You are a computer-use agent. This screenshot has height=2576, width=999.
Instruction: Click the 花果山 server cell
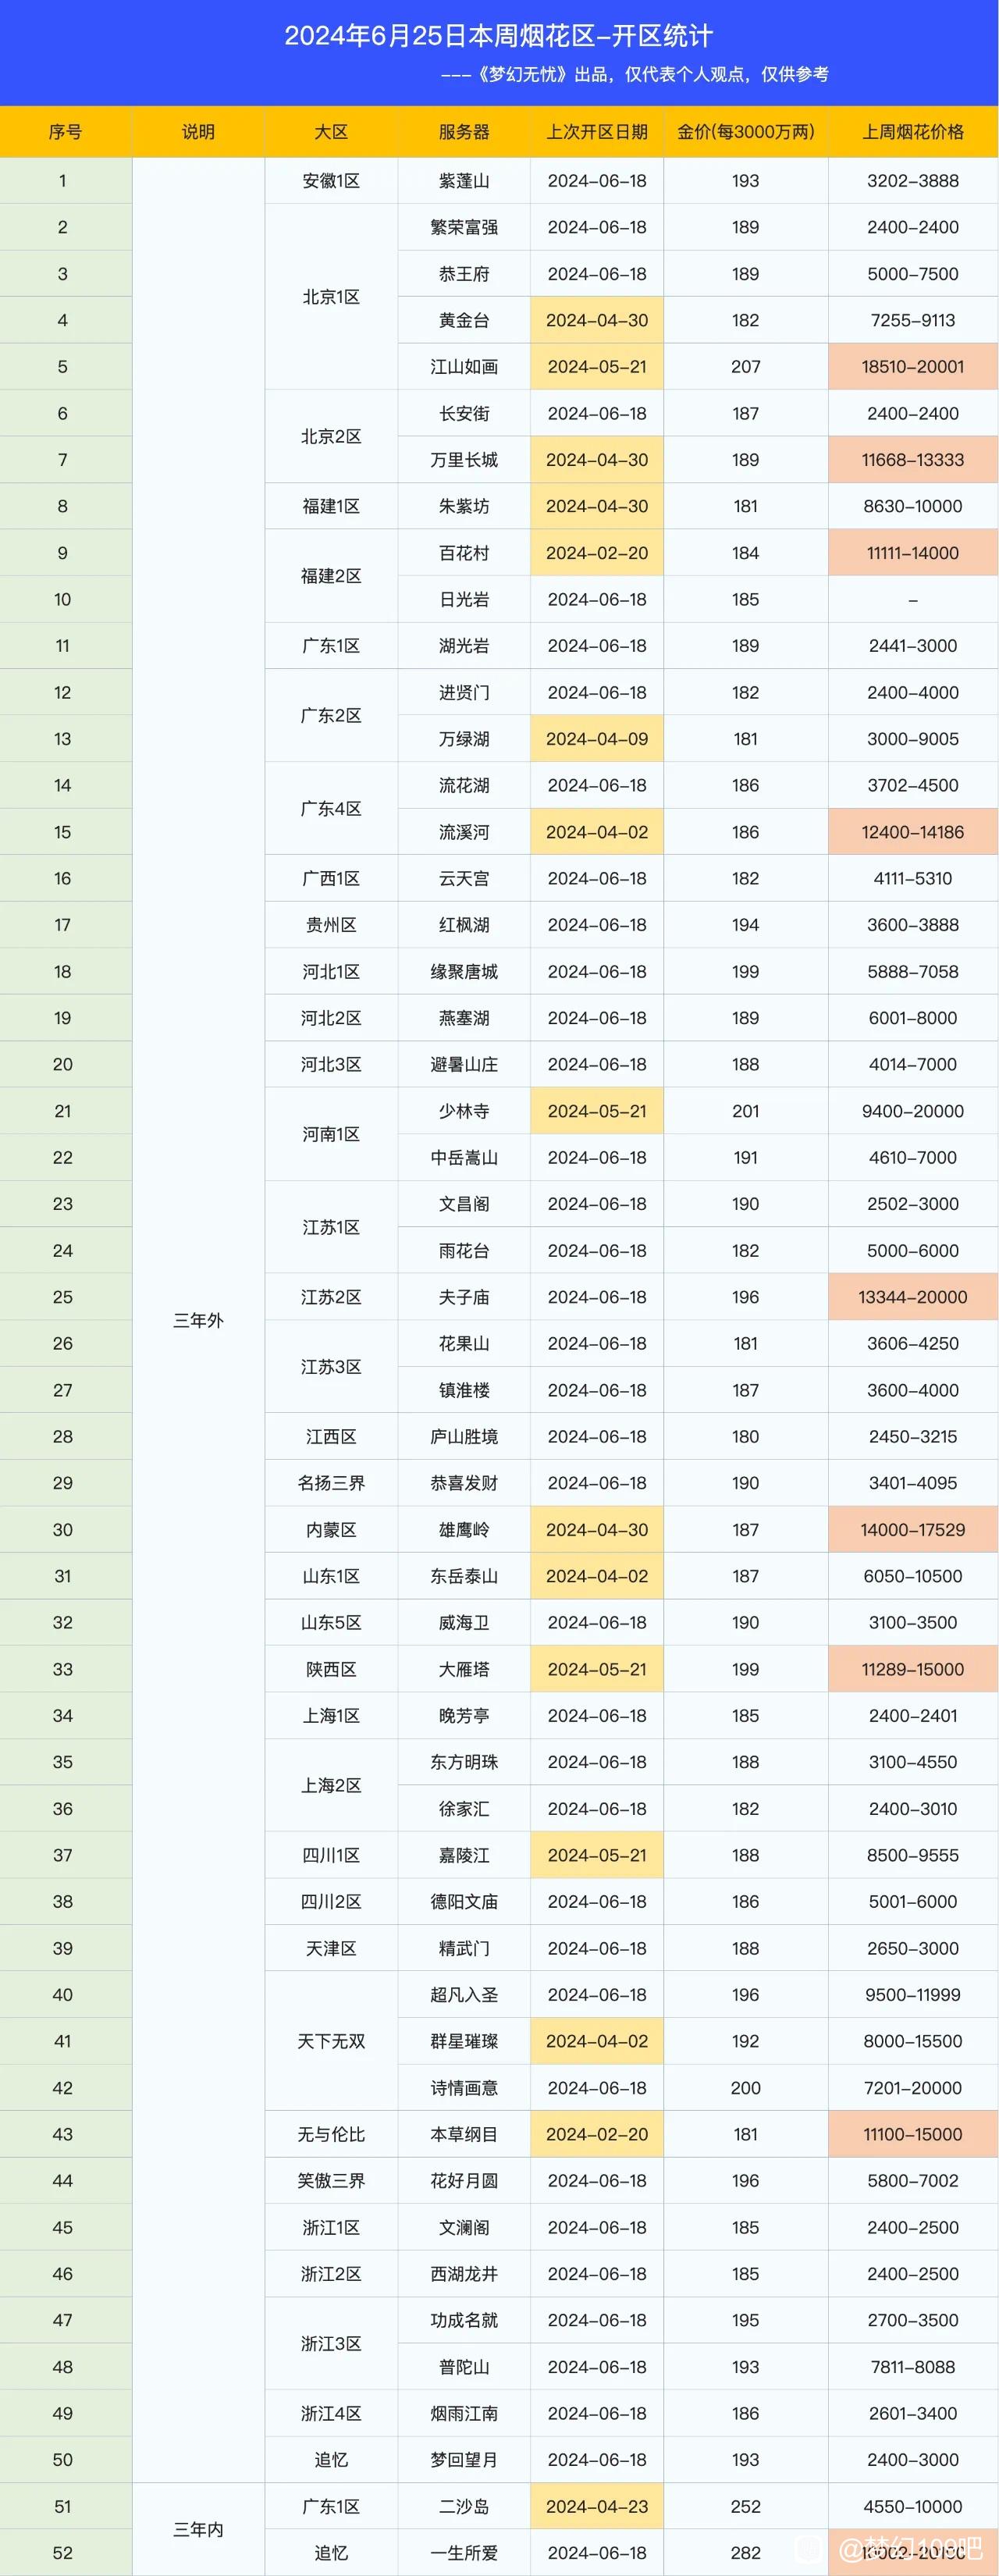[x=464, y=1343]
